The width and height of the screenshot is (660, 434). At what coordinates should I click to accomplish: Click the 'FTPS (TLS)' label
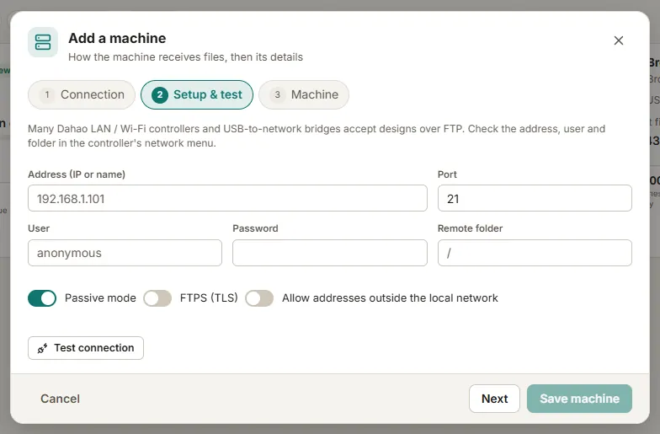tap(209, 298)
